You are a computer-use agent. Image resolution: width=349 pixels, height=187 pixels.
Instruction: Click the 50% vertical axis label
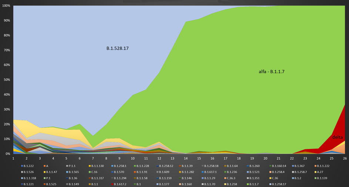(x=7, y=80)
